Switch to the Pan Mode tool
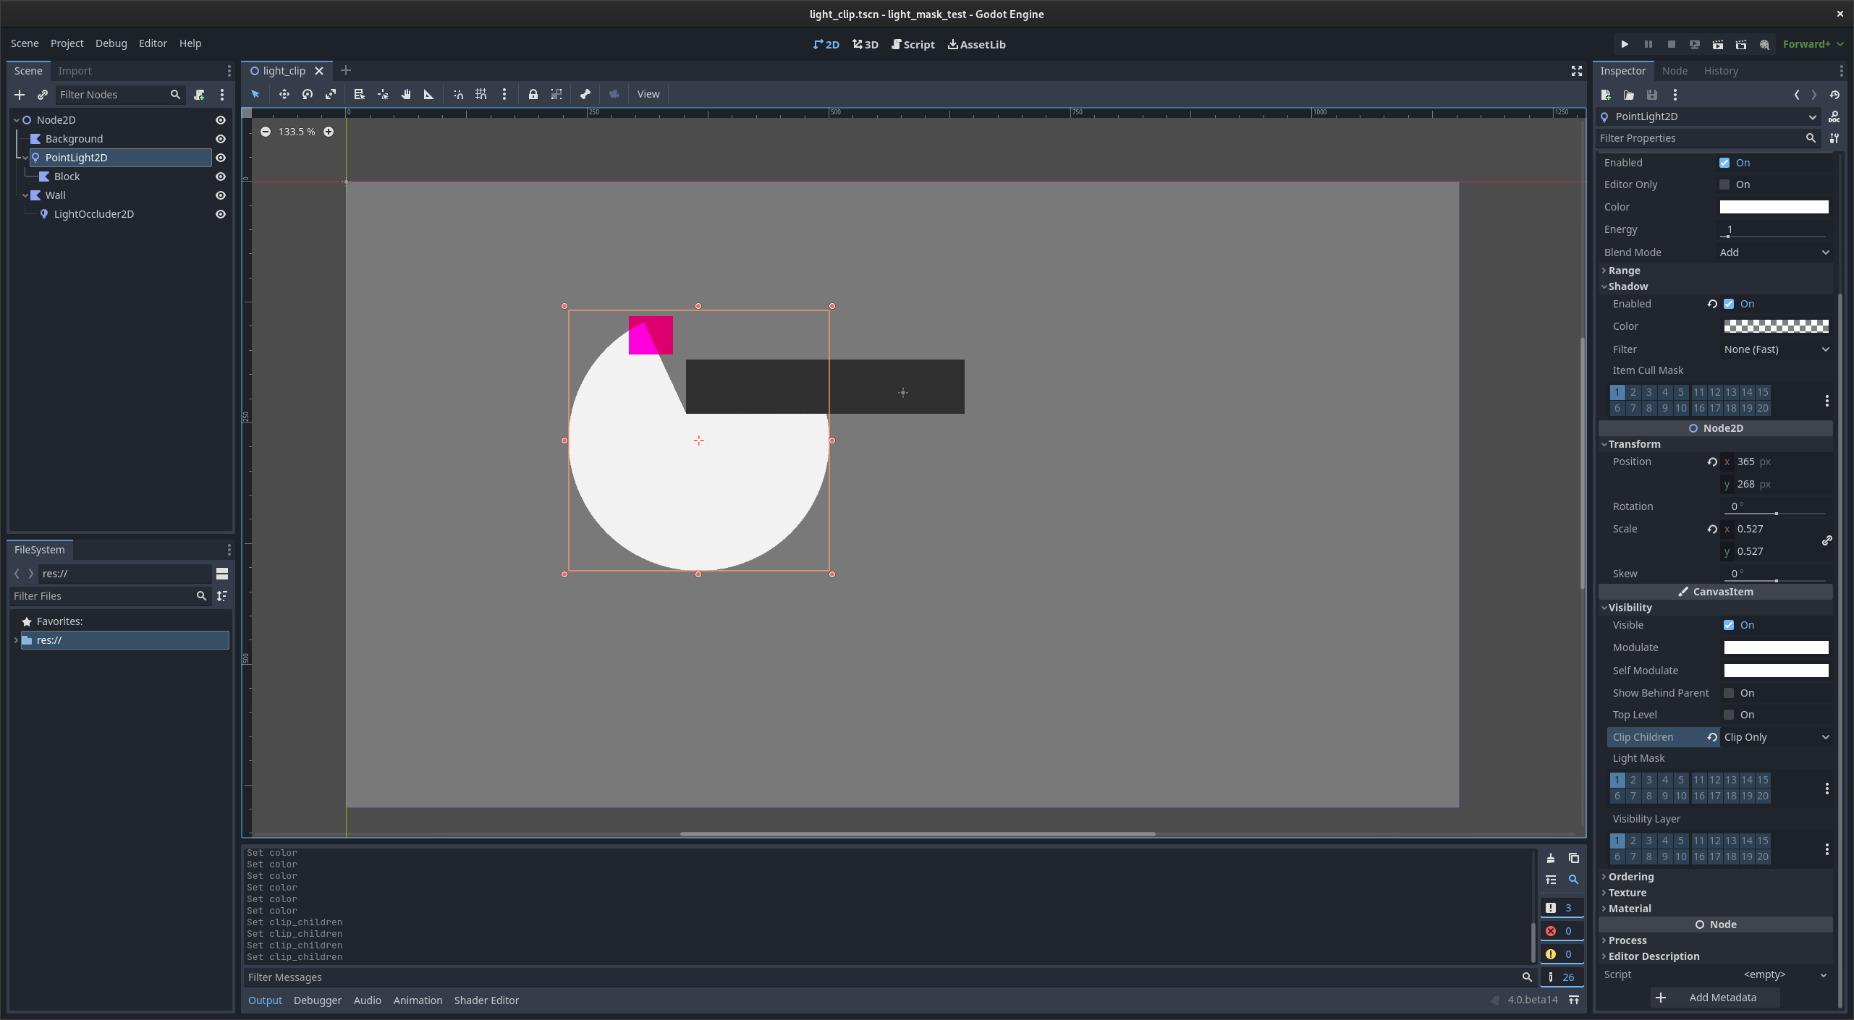The width and height of the screenshot is (1854, 1020). 406,94
